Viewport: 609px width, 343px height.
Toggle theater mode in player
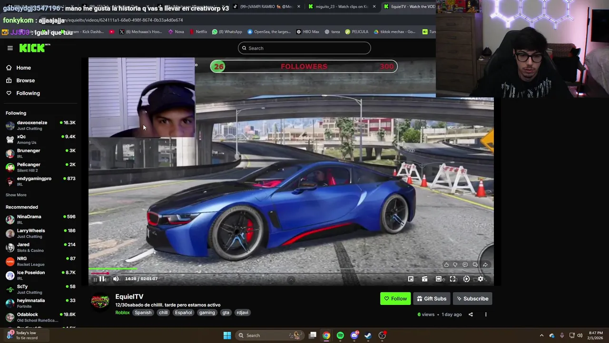click(x=439, y=279)
